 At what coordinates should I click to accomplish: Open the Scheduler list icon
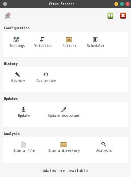95,40
